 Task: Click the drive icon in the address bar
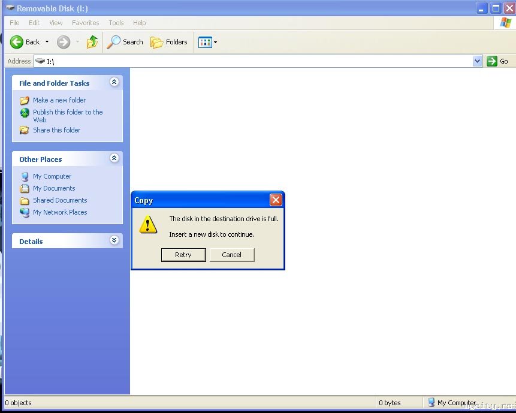(40, 61)
